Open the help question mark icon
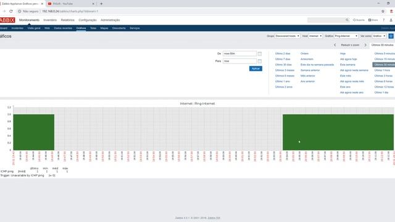 point(384,20)
